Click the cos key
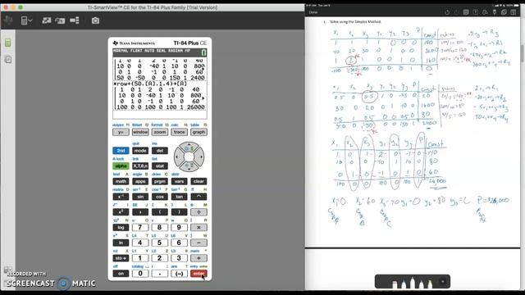The height and width of the screenshot is (295, 525). [160, 197]
